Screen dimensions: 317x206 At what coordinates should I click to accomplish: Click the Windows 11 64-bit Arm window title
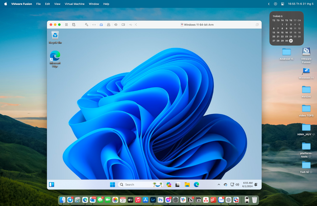[198, 24]
